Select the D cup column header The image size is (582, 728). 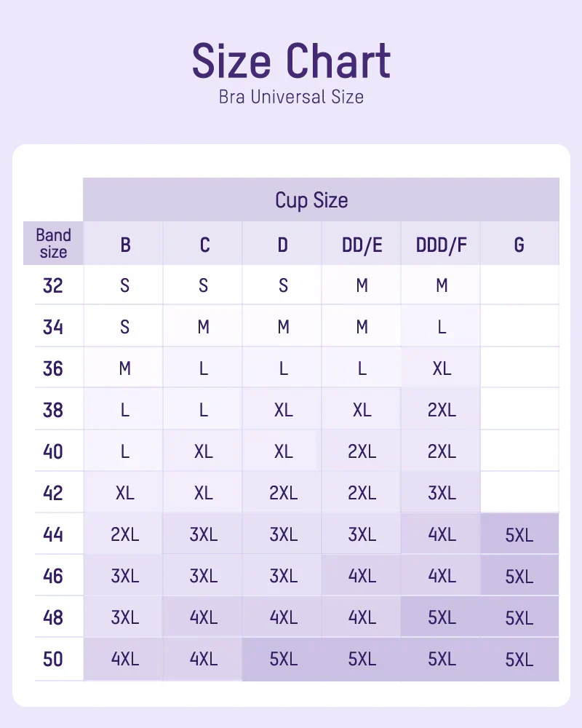283,245
